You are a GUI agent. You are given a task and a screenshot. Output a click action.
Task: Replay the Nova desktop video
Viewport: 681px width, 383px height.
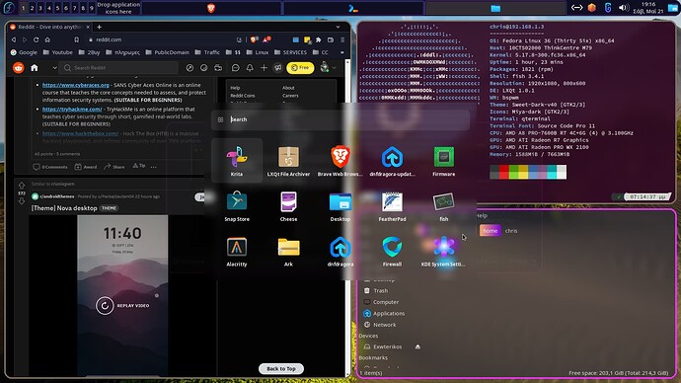tap(122, 306)
